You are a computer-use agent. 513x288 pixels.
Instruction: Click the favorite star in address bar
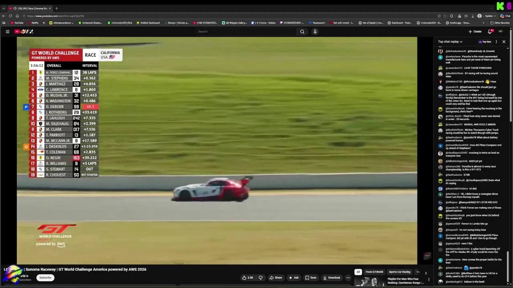(445, 16)
